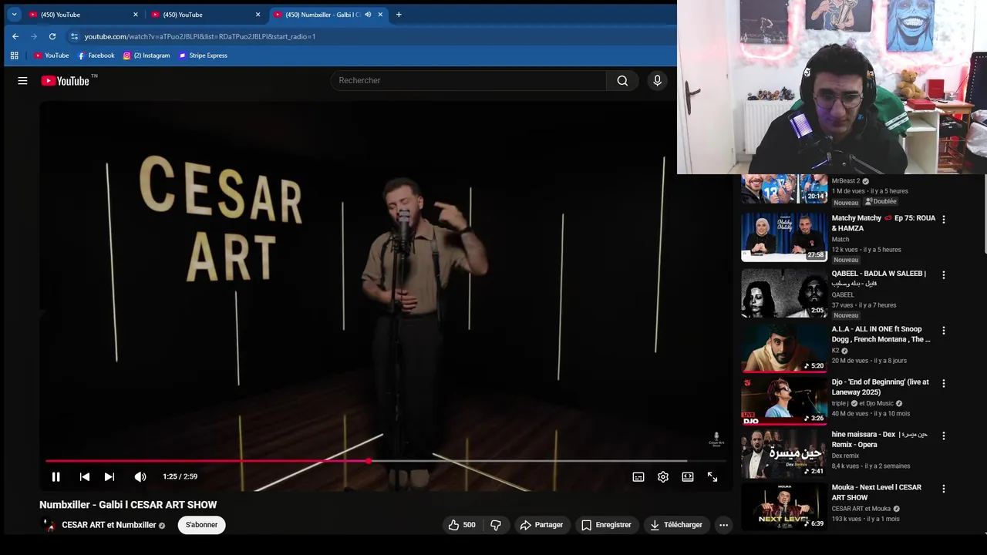Start voice search with microphone icon
This screenshot has width=987, height=555.
(657, 80)
